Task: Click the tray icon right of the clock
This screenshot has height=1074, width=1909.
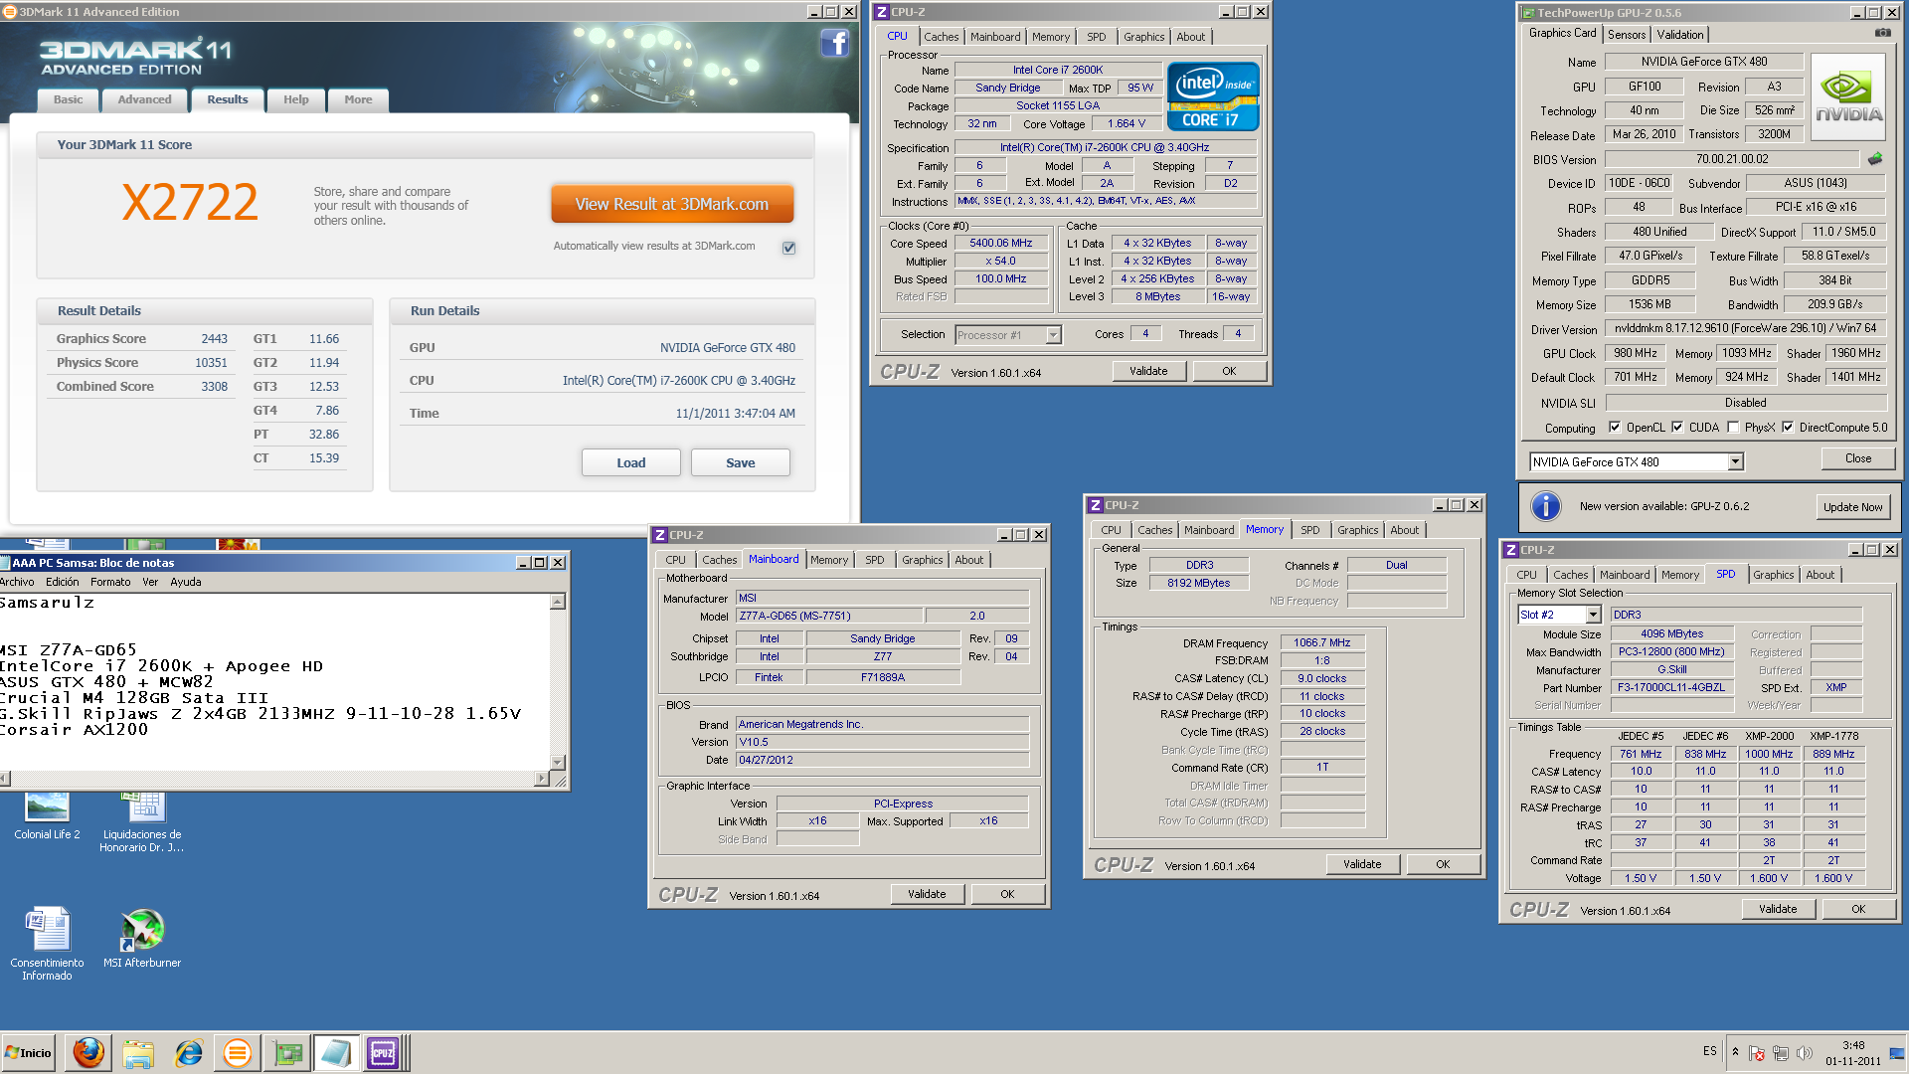Action: 1897,1052
